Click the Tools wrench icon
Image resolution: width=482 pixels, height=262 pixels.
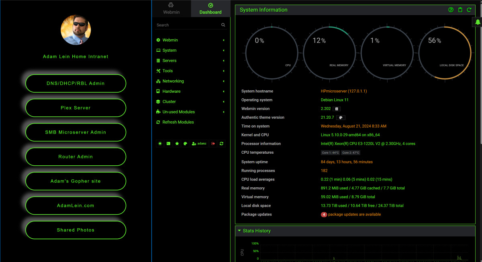click(158, 71)
